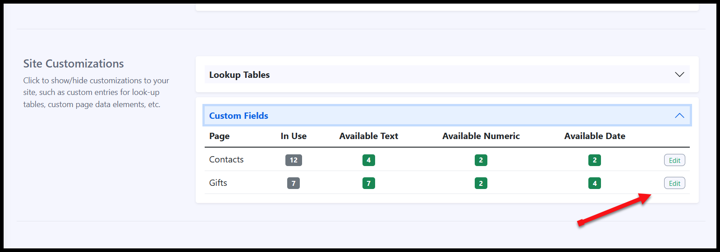Viewport: 720px width, 252px height.
Task: Open the Lookup Tables accordion header
Action: (447, 75)
